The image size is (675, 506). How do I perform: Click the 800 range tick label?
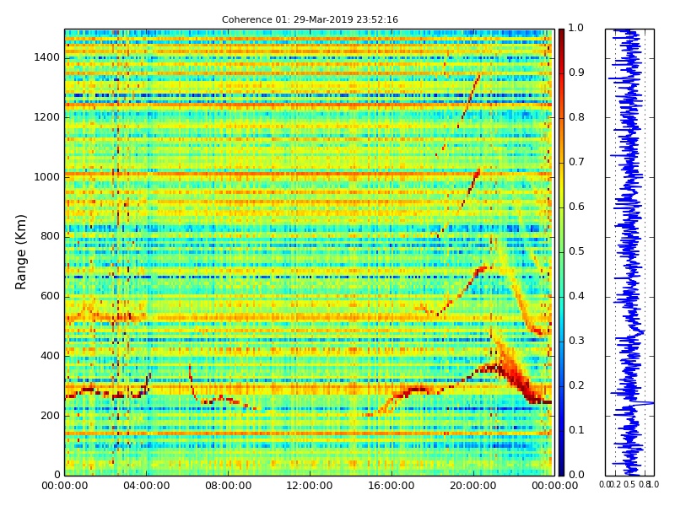coord(50,236)
